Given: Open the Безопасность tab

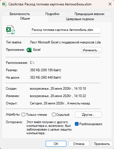Looking at the screenshot, I should coord(20,14).
